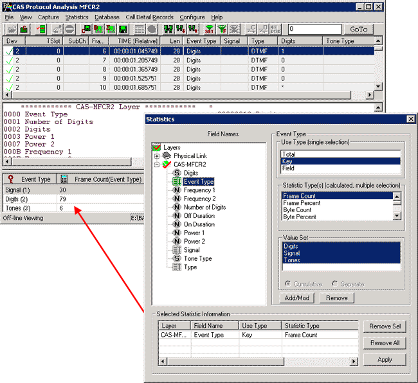This screenshot has height=383, width=418.
Task: Click Statistic Type list scroll down arrow
Action: 397,216
